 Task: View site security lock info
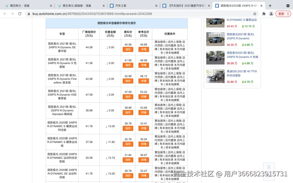(29, 14)
